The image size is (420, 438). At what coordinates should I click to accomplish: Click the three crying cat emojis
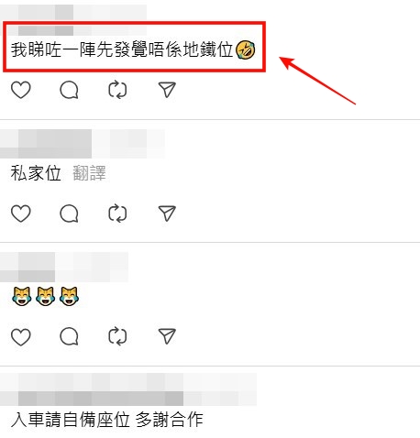coord(45,296)
